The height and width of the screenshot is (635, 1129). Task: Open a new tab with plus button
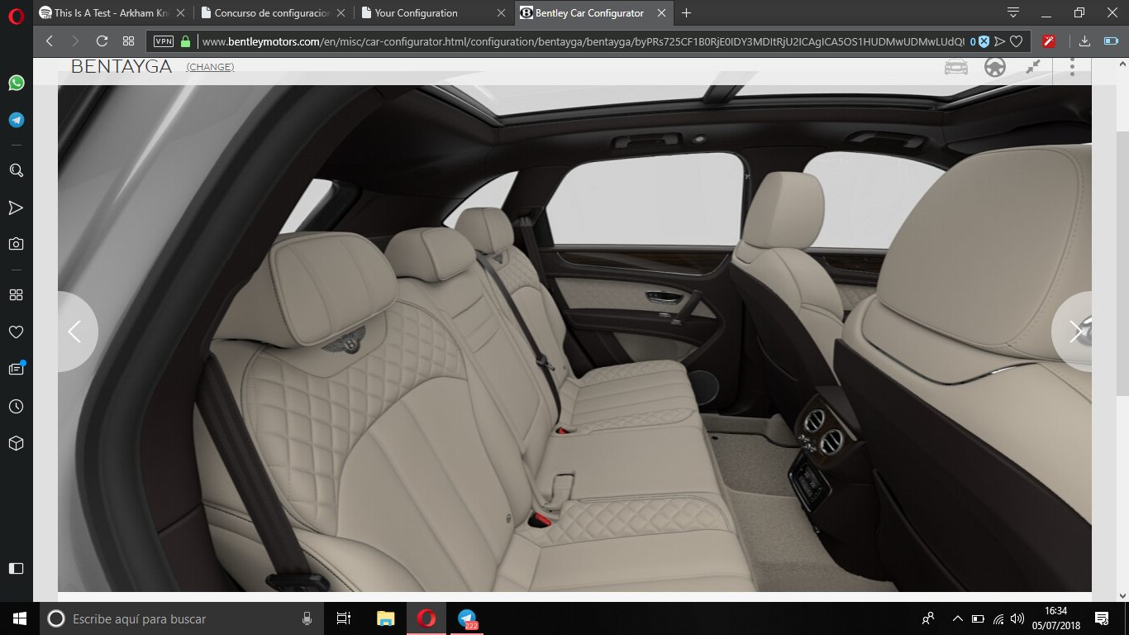(686, 13)
